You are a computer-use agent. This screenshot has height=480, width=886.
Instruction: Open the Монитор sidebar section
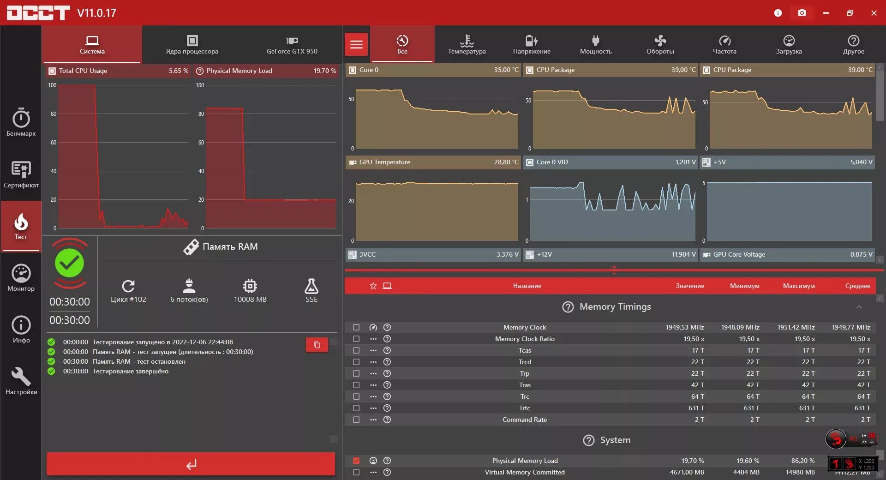click(21, 278)
